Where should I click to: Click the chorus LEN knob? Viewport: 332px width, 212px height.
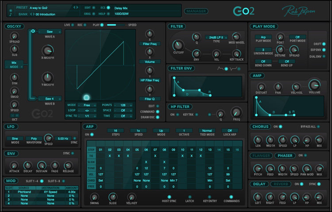pos(258,140)
